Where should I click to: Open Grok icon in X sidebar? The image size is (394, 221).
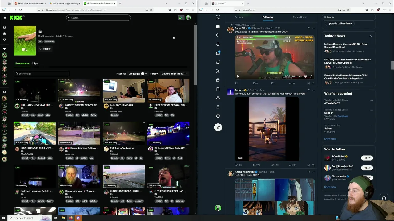218,62
